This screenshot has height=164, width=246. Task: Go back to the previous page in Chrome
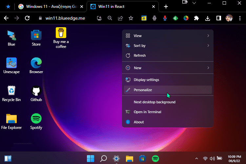point(6,18)
